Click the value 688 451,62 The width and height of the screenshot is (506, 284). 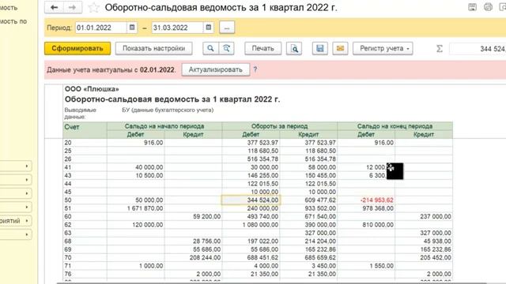(x=262, y=258)
